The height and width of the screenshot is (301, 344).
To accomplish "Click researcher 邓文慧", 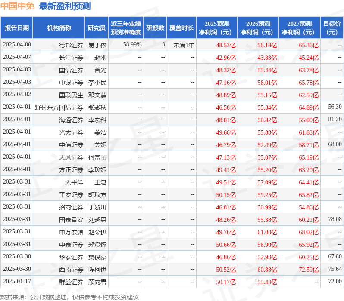I will (97, 95).
